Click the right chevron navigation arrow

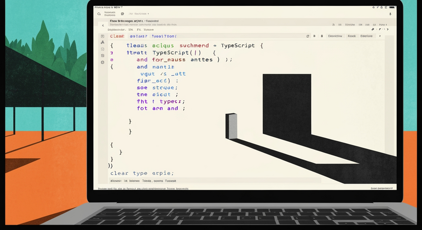387,29
